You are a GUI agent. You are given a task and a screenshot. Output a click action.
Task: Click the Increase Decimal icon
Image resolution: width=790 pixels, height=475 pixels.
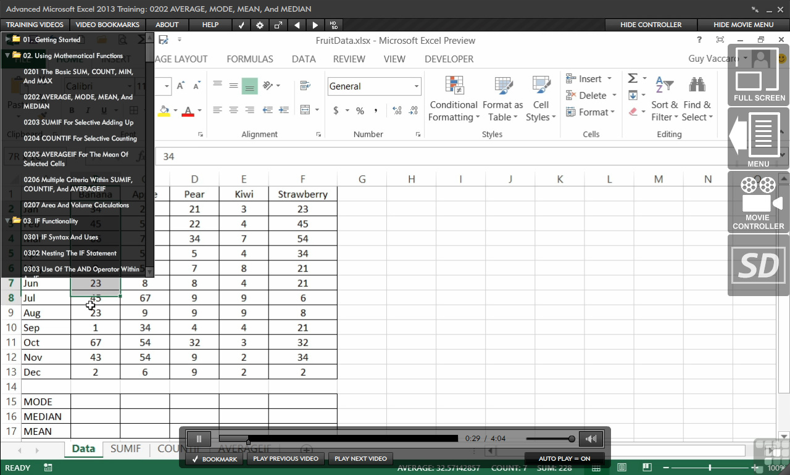pos(397,111)
